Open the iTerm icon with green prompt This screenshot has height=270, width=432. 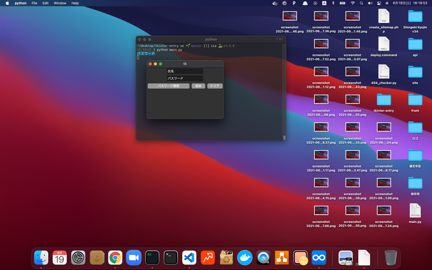click(x=152, y=257)
